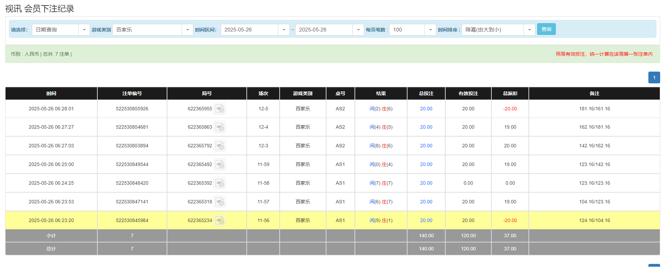Expand the start date 2025-05-26 dropdown
665x267 pixels.
coord(283,30)
